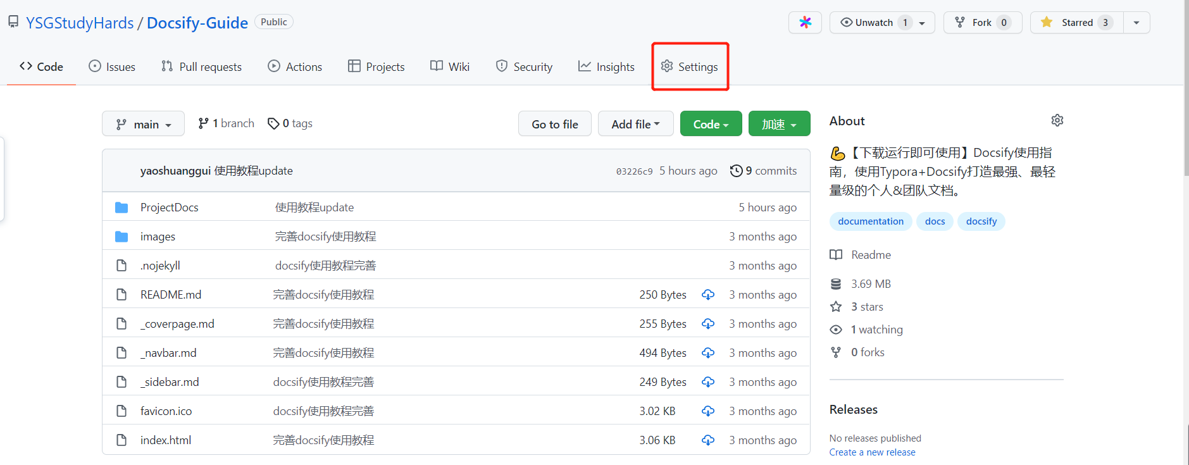Click the favicon.ico file icon
The width and height of the screenshot is (1189, 465).
[121, 411]
